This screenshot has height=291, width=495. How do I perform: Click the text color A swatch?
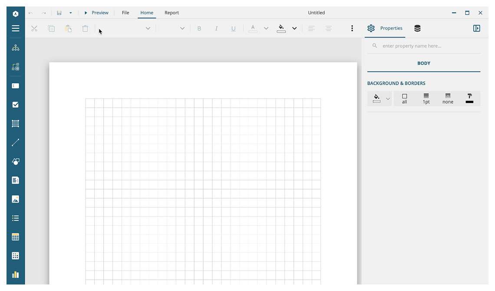click(253, 28)
